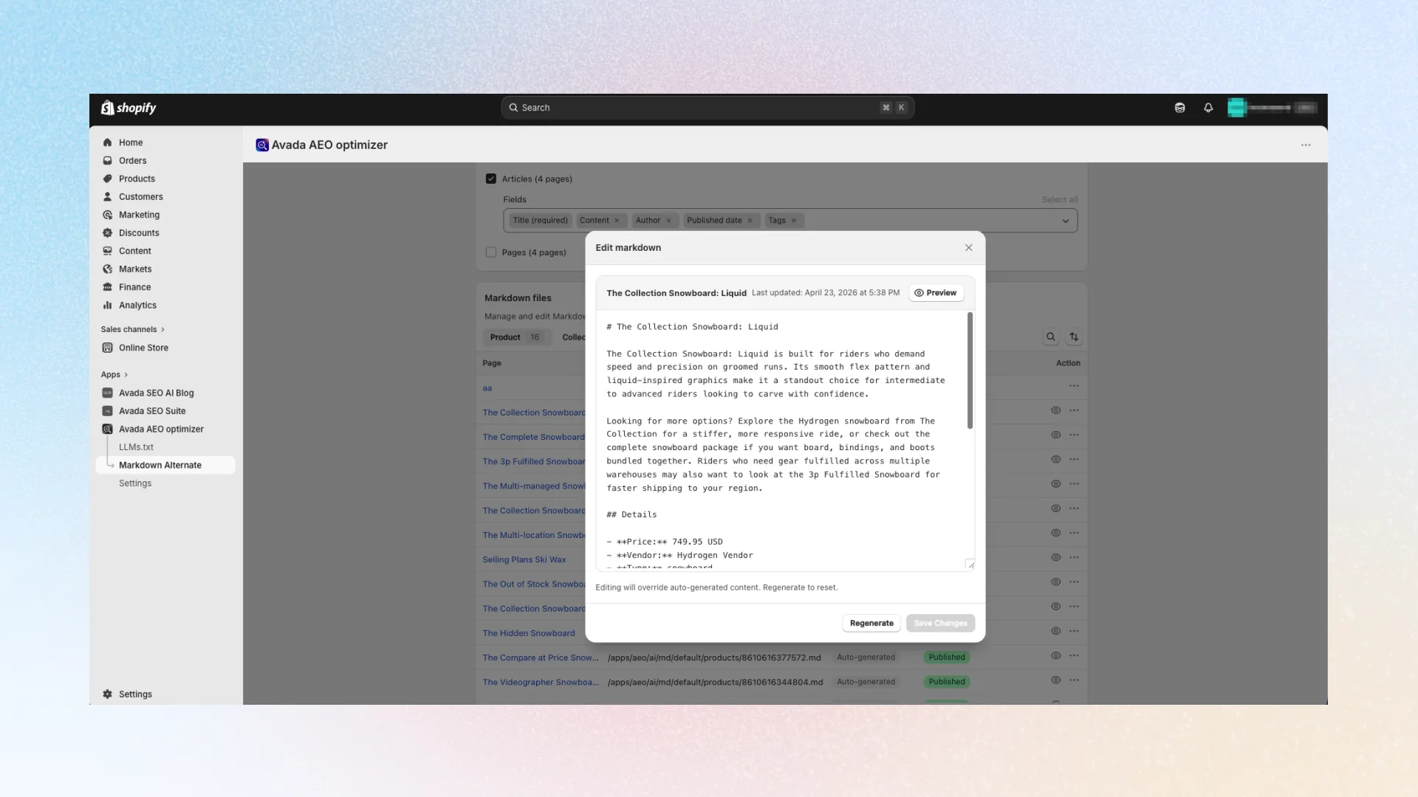
Task: Open actions menu for Selling Plans Ski Wax row
Action: pyautogui.click(x=1074, y=558)
